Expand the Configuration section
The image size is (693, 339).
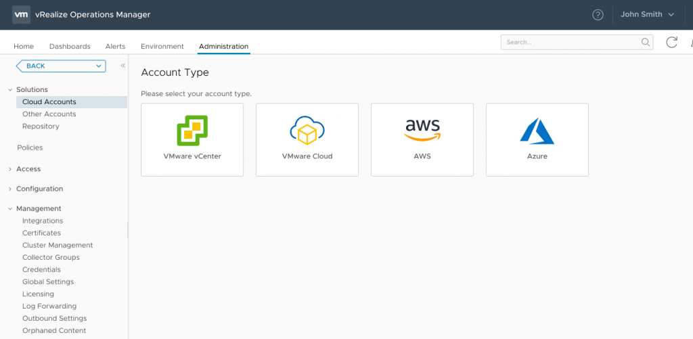pyautogui.click(x=9, y=189)
